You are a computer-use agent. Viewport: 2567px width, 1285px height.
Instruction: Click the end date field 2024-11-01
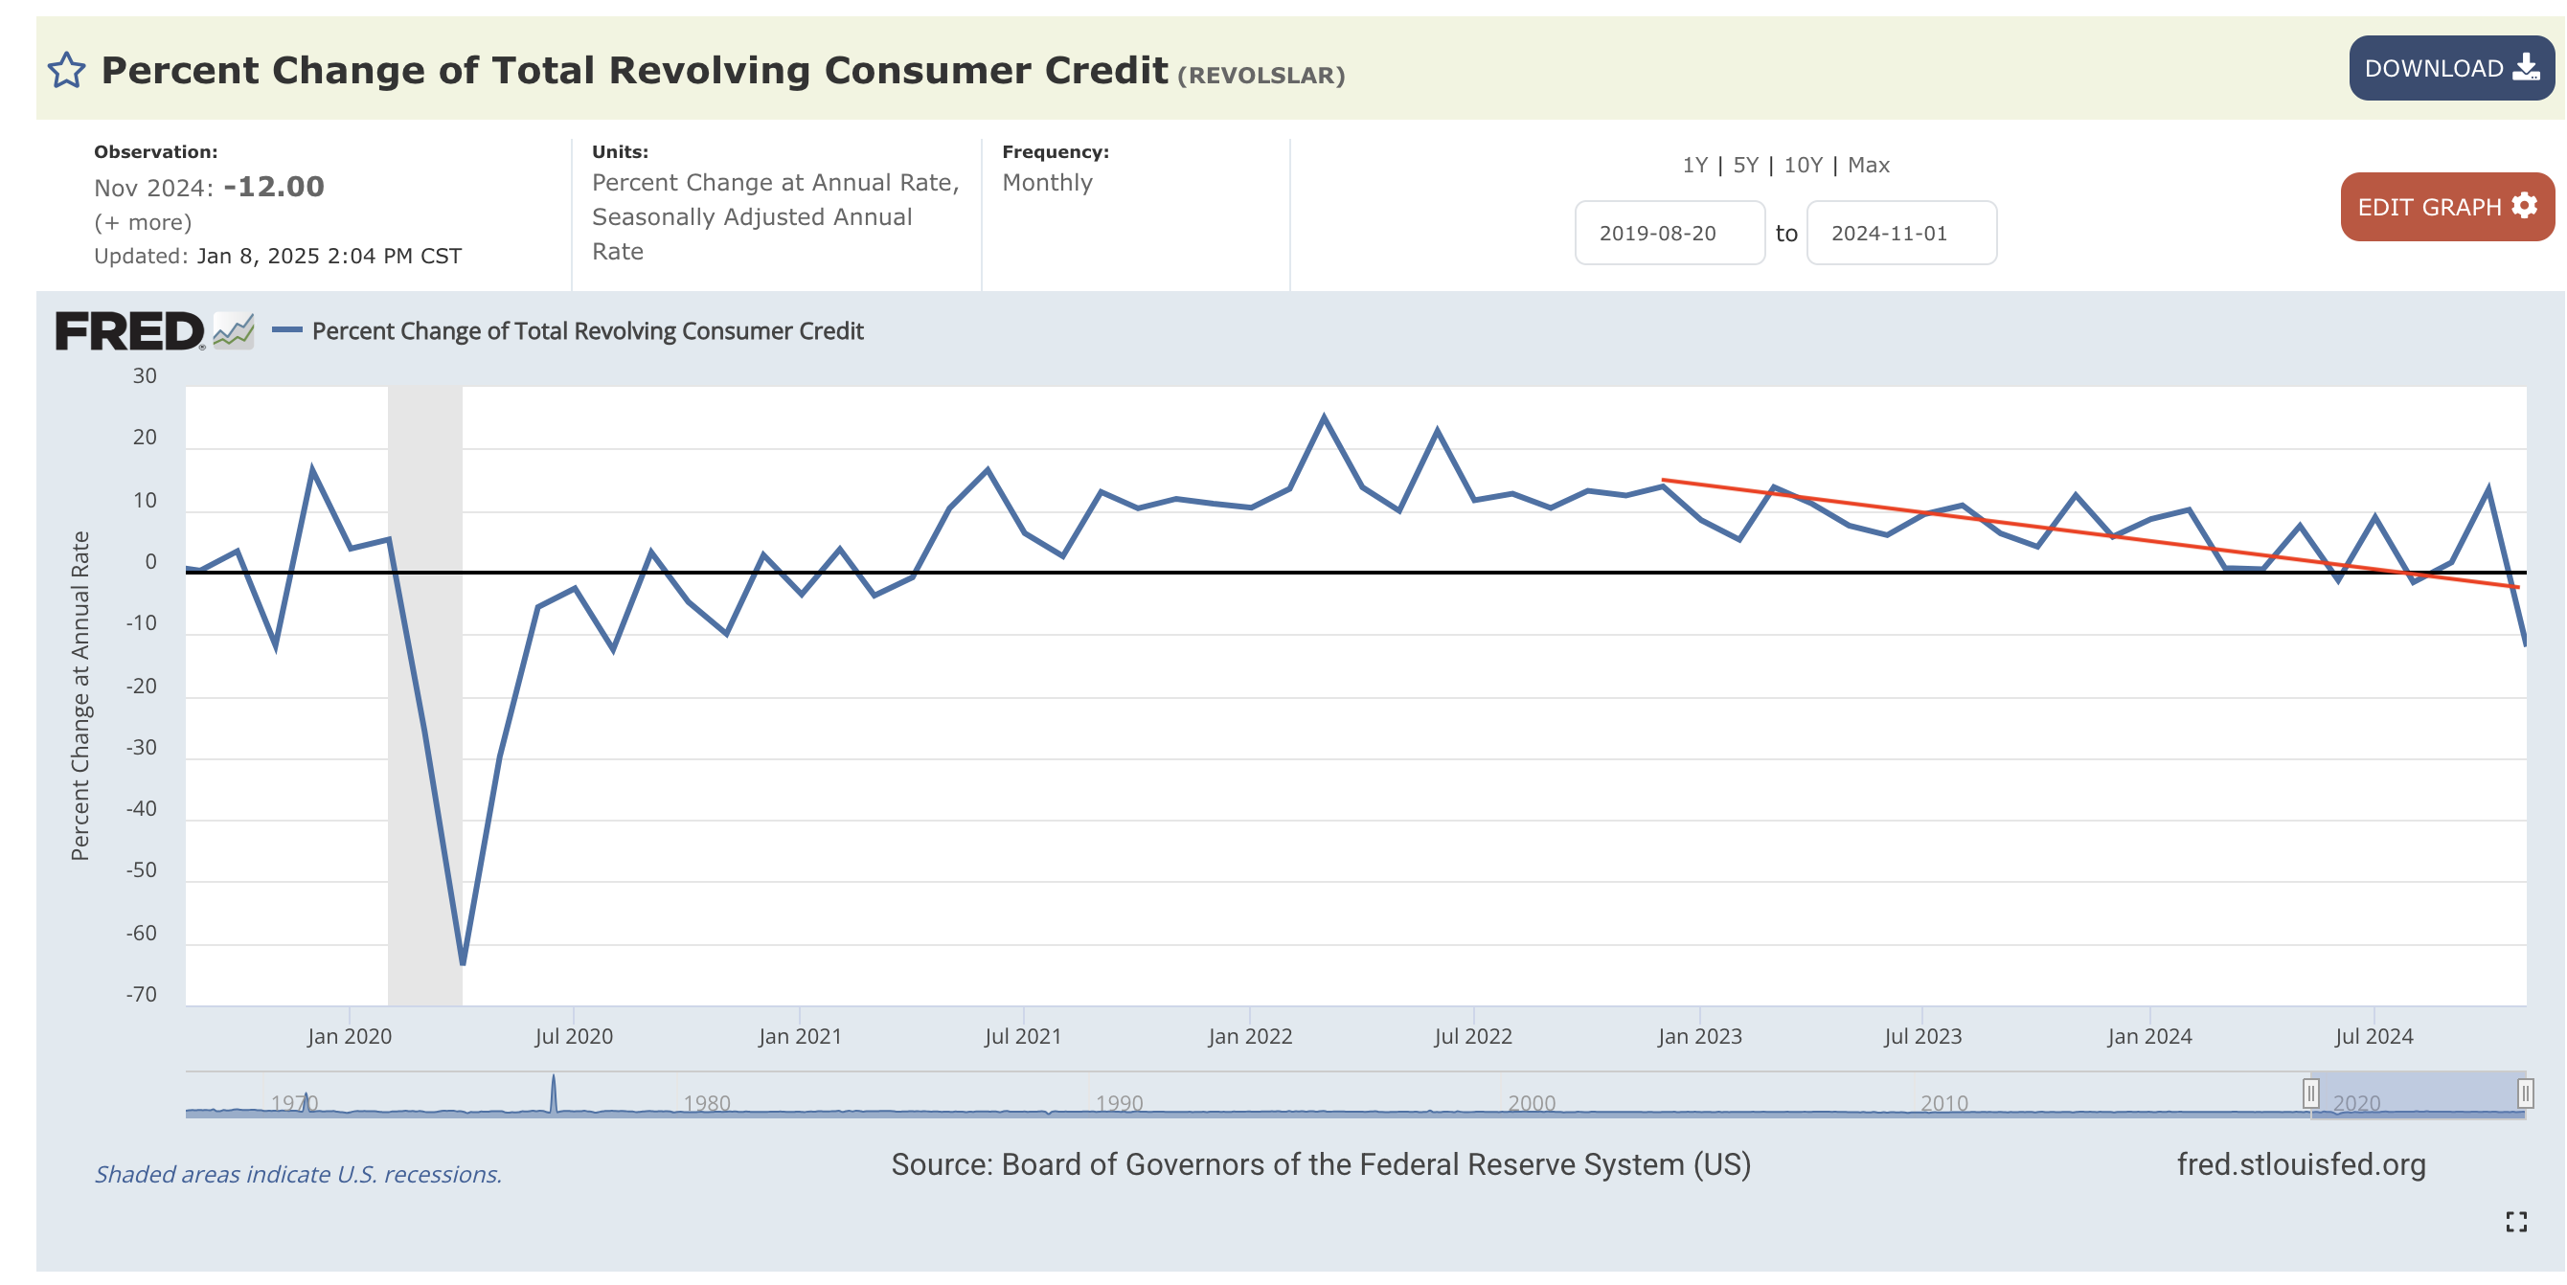(x=1901, y=233)
